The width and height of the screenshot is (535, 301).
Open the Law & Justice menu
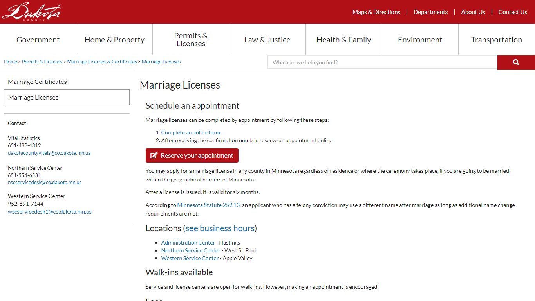[267, 40]
